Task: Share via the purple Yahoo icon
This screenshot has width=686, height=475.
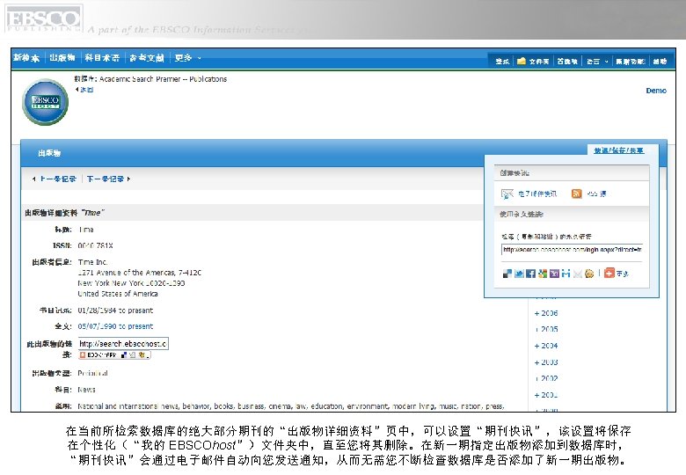Action: 554,274
